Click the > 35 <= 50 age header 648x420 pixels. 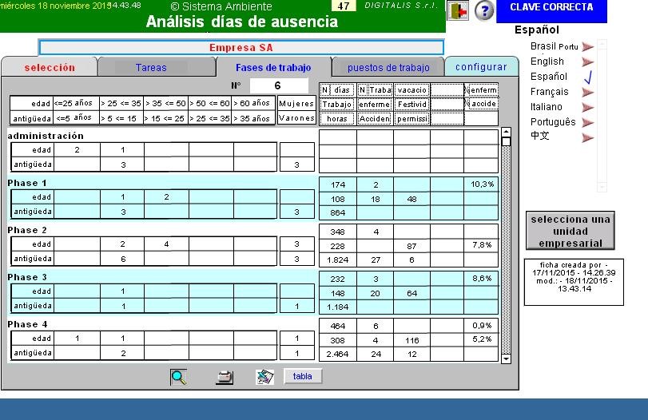click(165, 103)
